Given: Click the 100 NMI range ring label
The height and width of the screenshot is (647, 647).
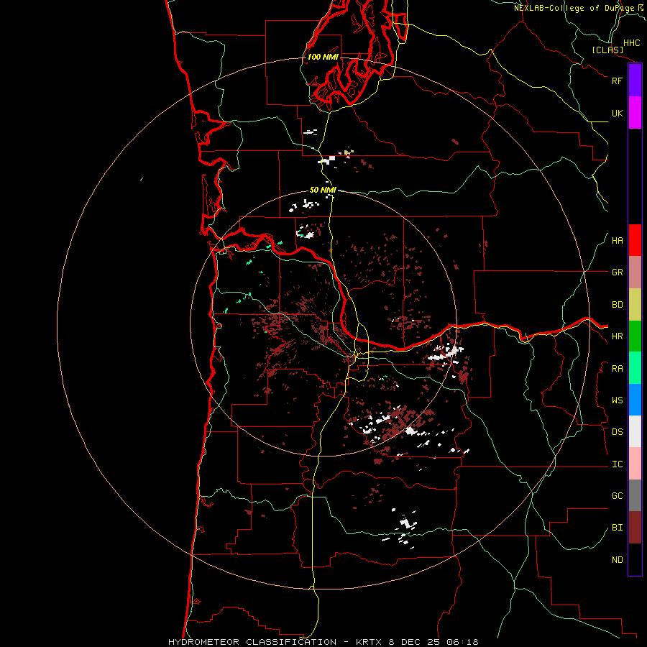Looking at the screenshot, I should [x=323, y=57].
